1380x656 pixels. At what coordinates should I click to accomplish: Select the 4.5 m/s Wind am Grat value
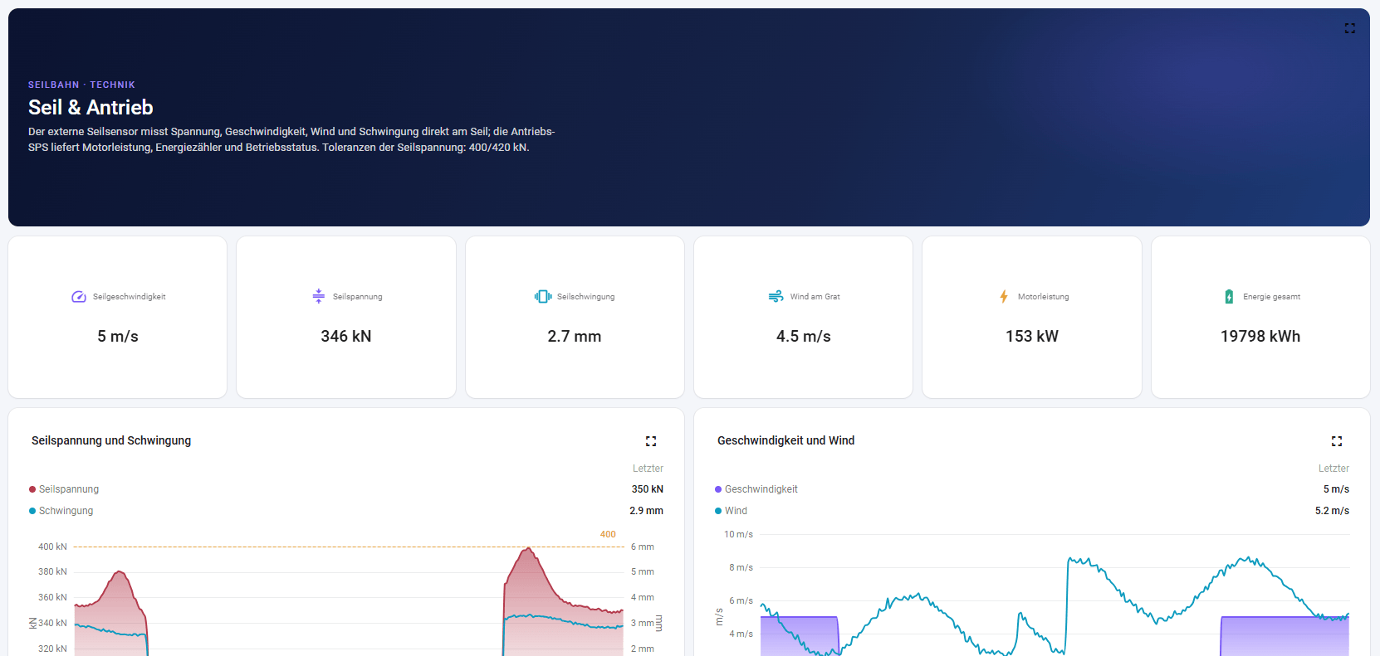(x=804, y=337)
